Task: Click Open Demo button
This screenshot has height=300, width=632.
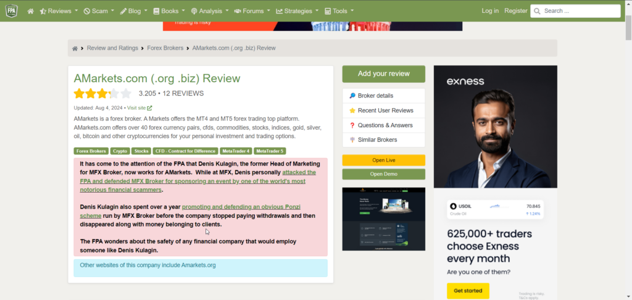Action: pyautogui.click(x=384, y=174)
